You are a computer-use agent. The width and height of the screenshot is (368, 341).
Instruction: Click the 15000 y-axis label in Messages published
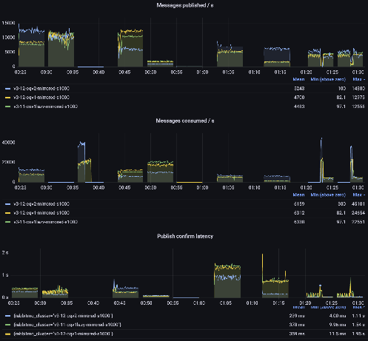[8, 23]
